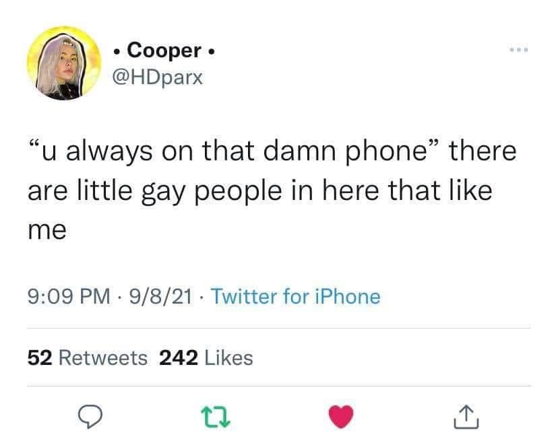Click the bold 242 like count
This screenshot has height=441, width=558.
(x=179, y=358)
